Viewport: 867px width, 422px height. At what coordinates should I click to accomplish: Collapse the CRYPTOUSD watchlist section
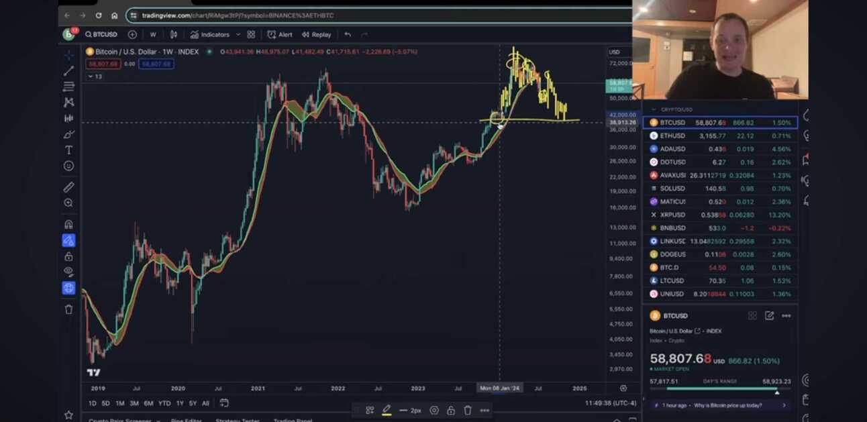pyautogui.click(x=654, y=109)
